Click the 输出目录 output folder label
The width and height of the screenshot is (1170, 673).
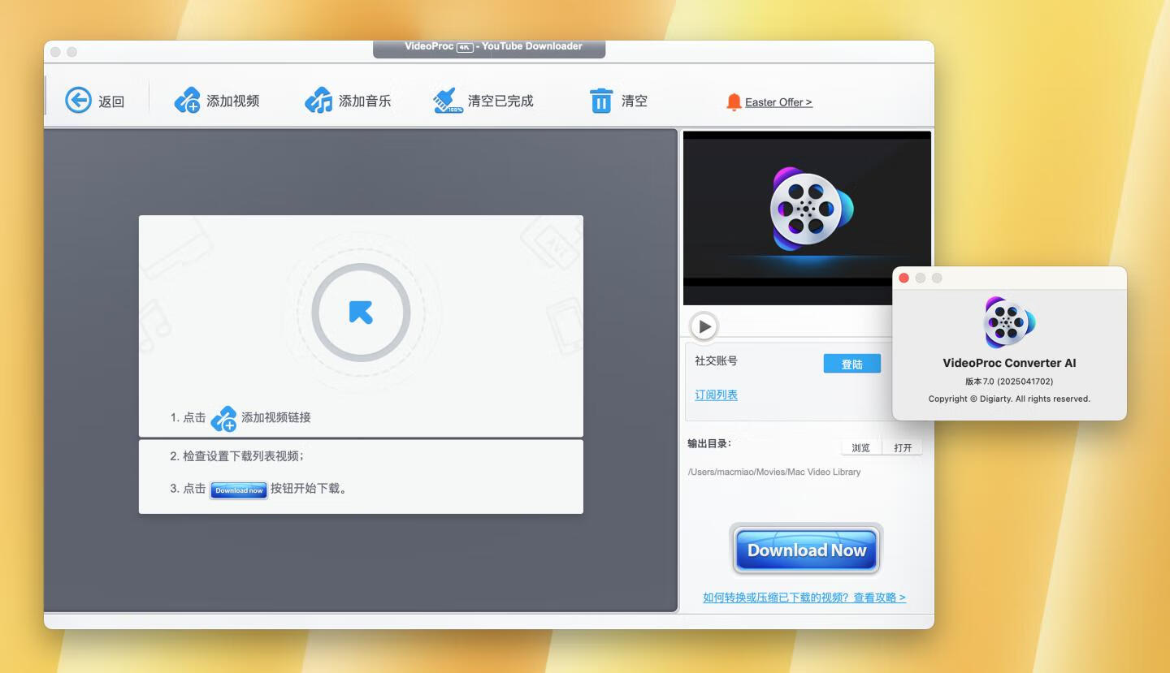pos(708,443)
